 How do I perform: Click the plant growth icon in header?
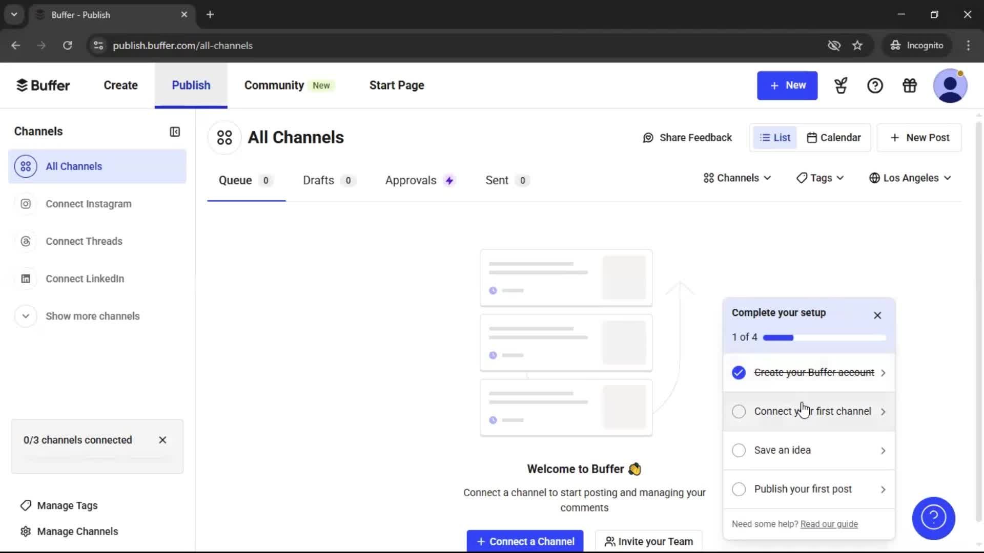[841, 86]
